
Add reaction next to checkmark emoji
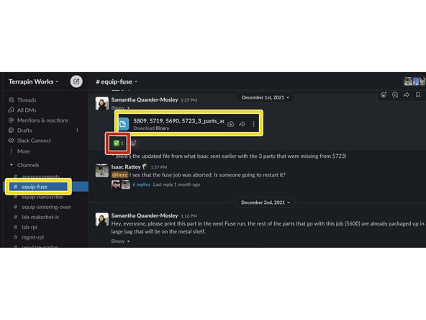(134, 143)
